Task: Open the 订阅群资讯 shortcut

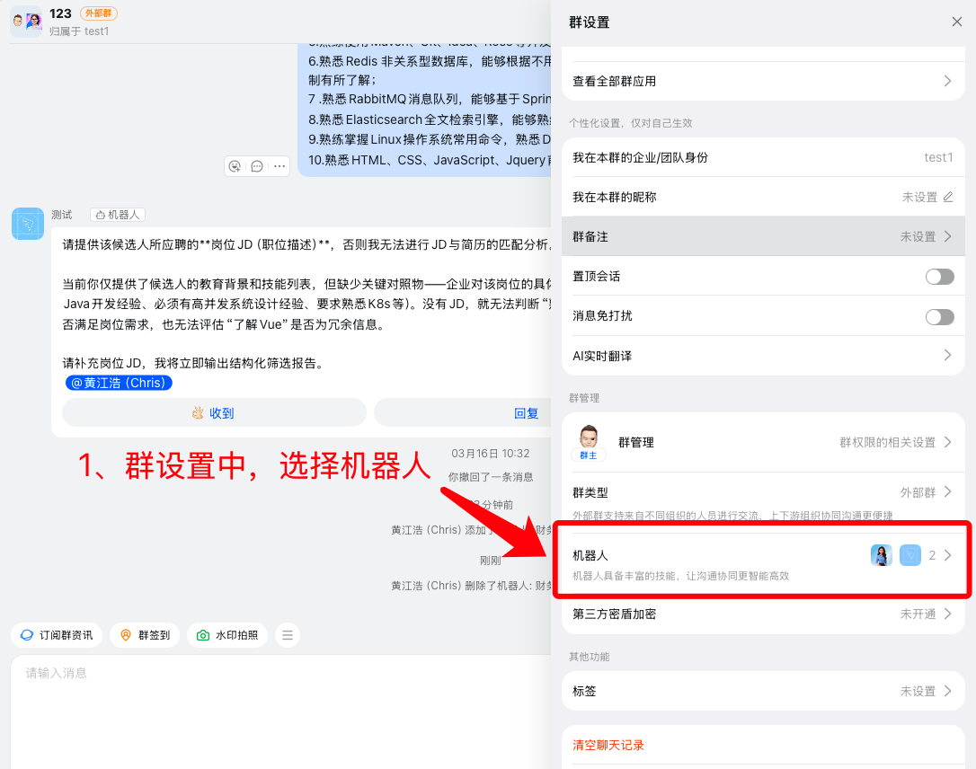Action: [x=57, y=635]
